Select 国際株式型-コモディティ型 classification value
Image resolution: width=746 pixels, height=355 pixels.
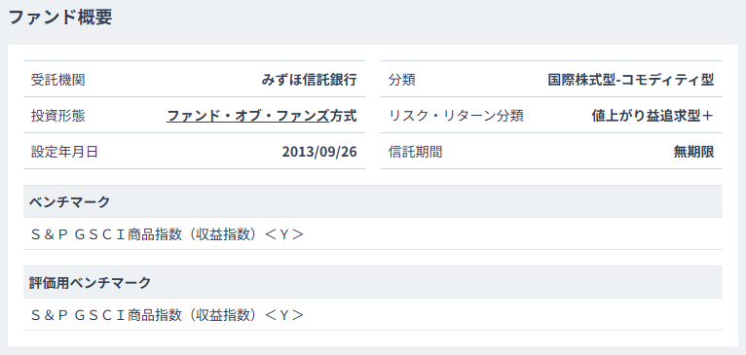pos(631,80)
